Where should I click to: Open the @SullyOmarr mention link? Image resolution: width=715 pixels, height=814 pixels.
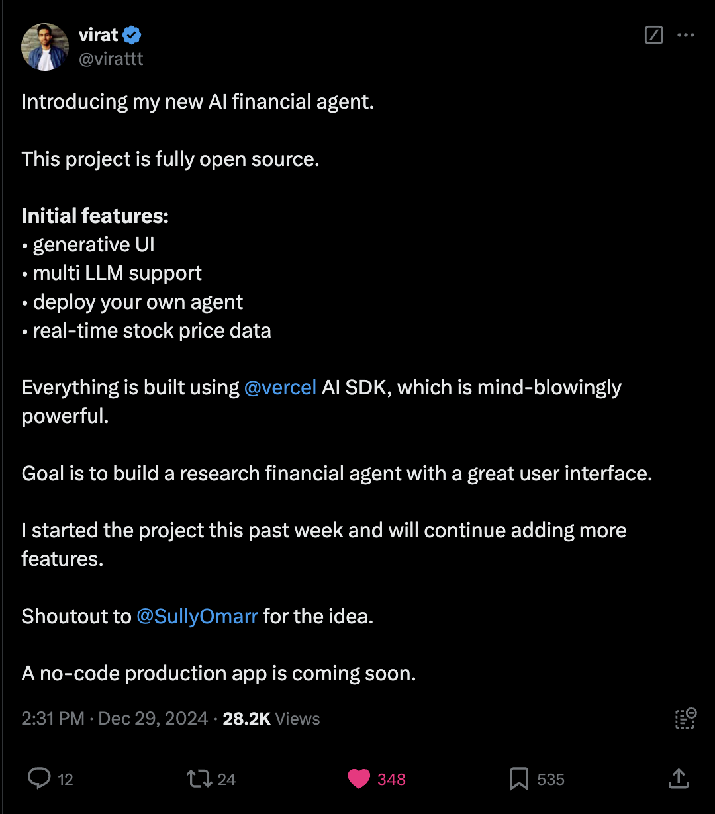[197, 616]
